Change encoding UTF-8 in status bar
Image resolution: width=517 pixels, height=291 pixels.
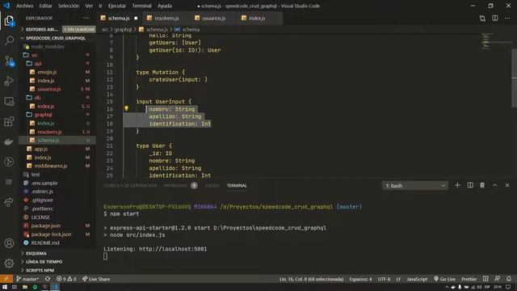click(384, 279)
